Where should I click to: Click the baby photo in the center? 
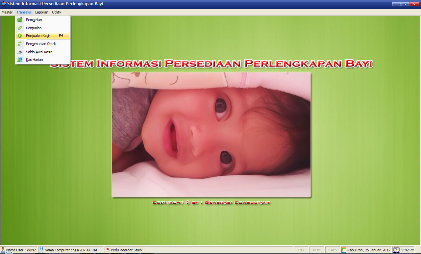tap(211, 135)
